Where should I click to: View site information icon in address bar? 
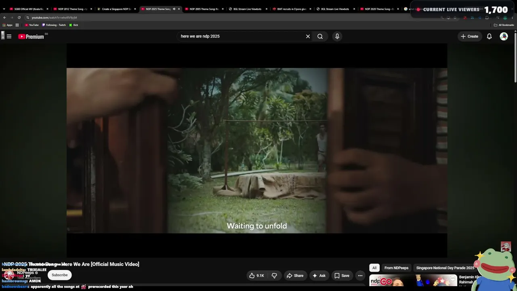point(28,17)
